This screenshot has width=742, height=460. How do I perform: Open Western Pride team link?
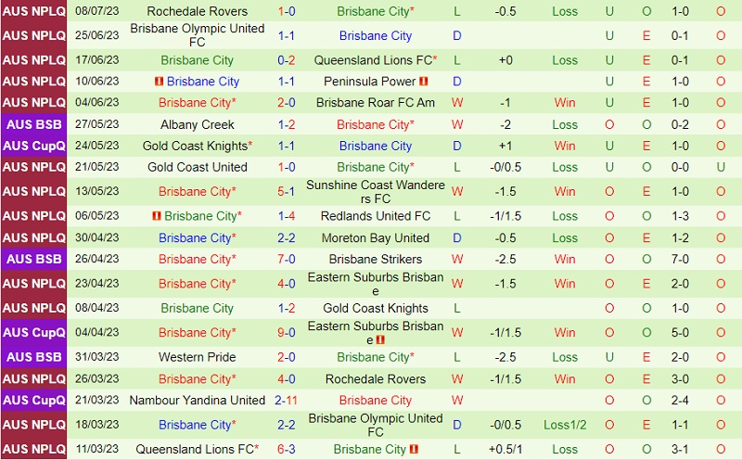[x=197, y=357]
